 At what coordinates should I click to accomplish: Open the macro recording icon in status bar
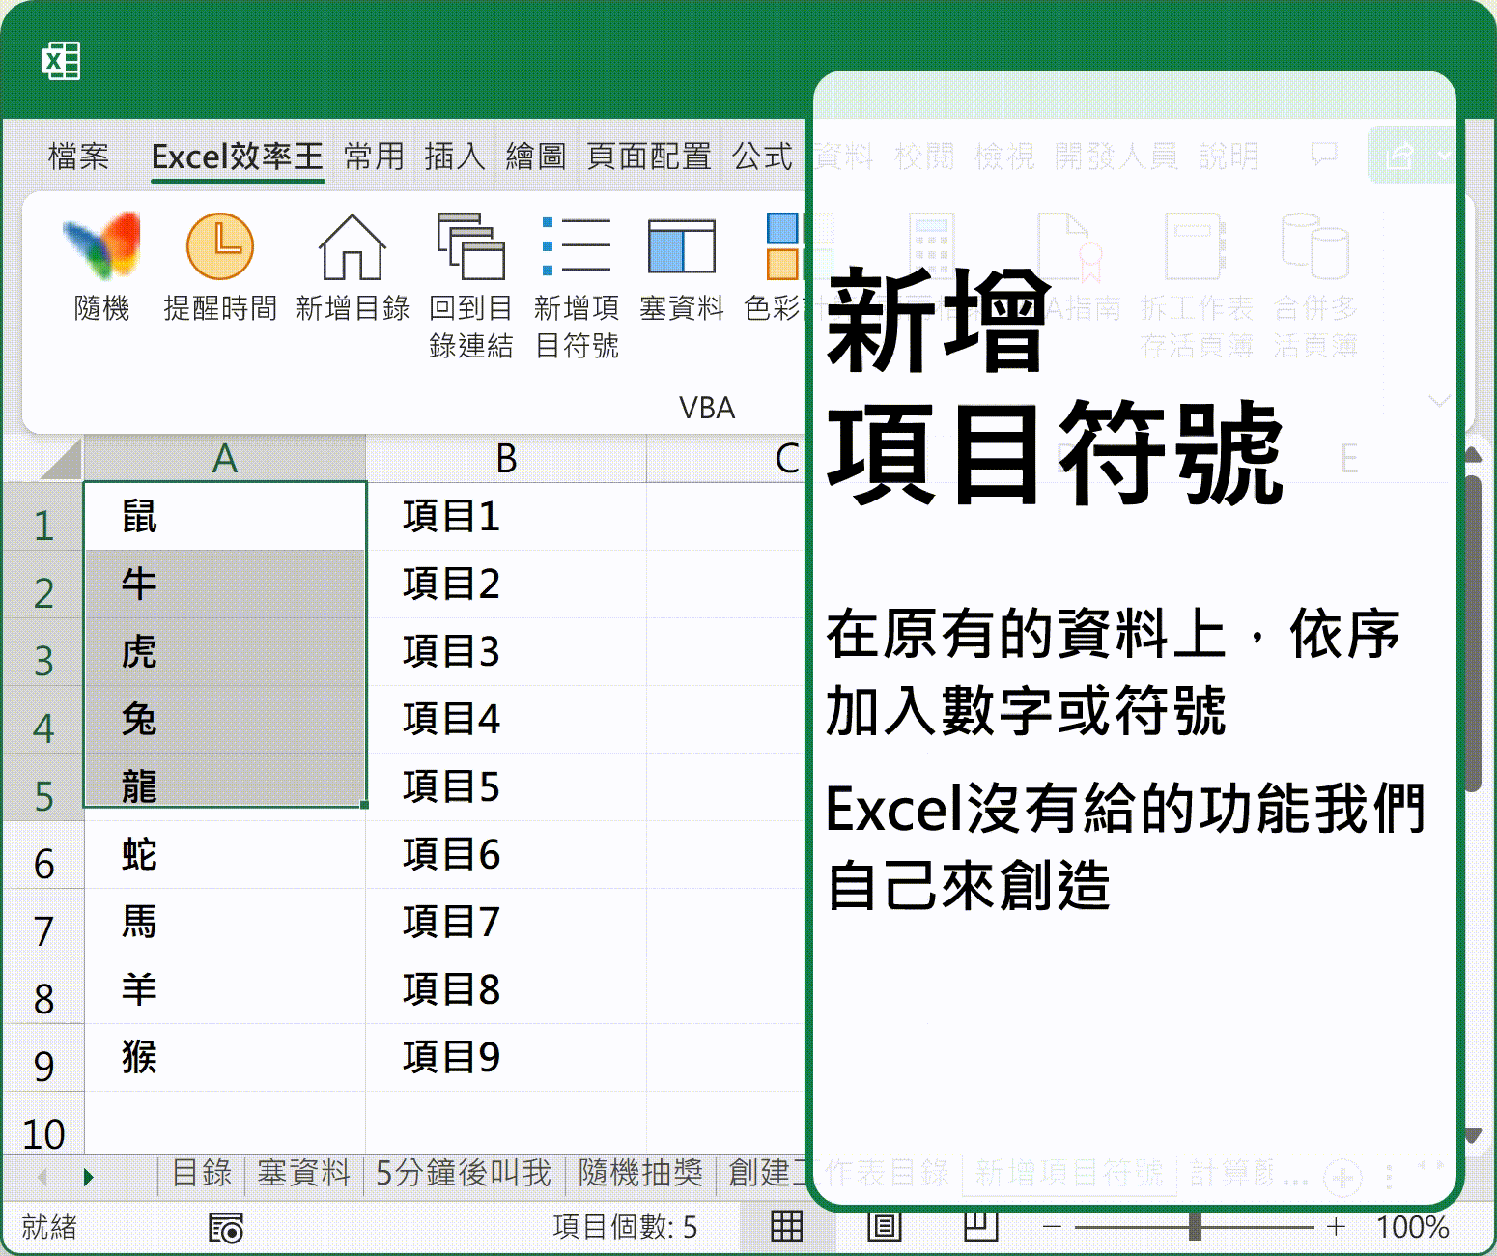point(226,1228)
